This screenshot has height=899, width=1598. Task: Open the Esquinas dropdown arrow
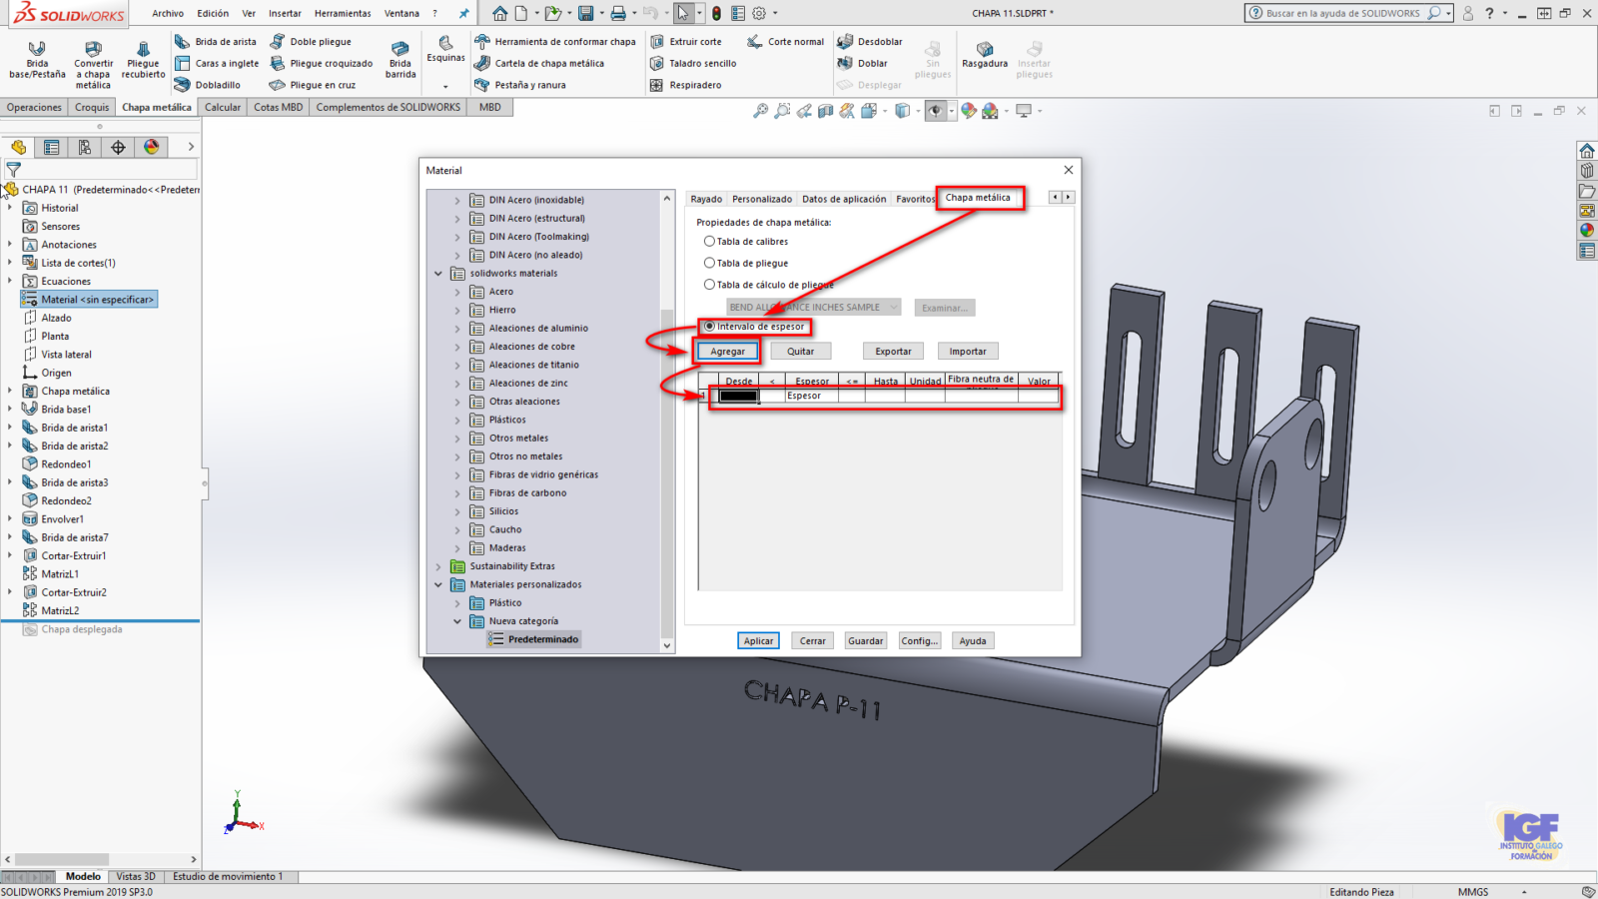click(445, 86)
